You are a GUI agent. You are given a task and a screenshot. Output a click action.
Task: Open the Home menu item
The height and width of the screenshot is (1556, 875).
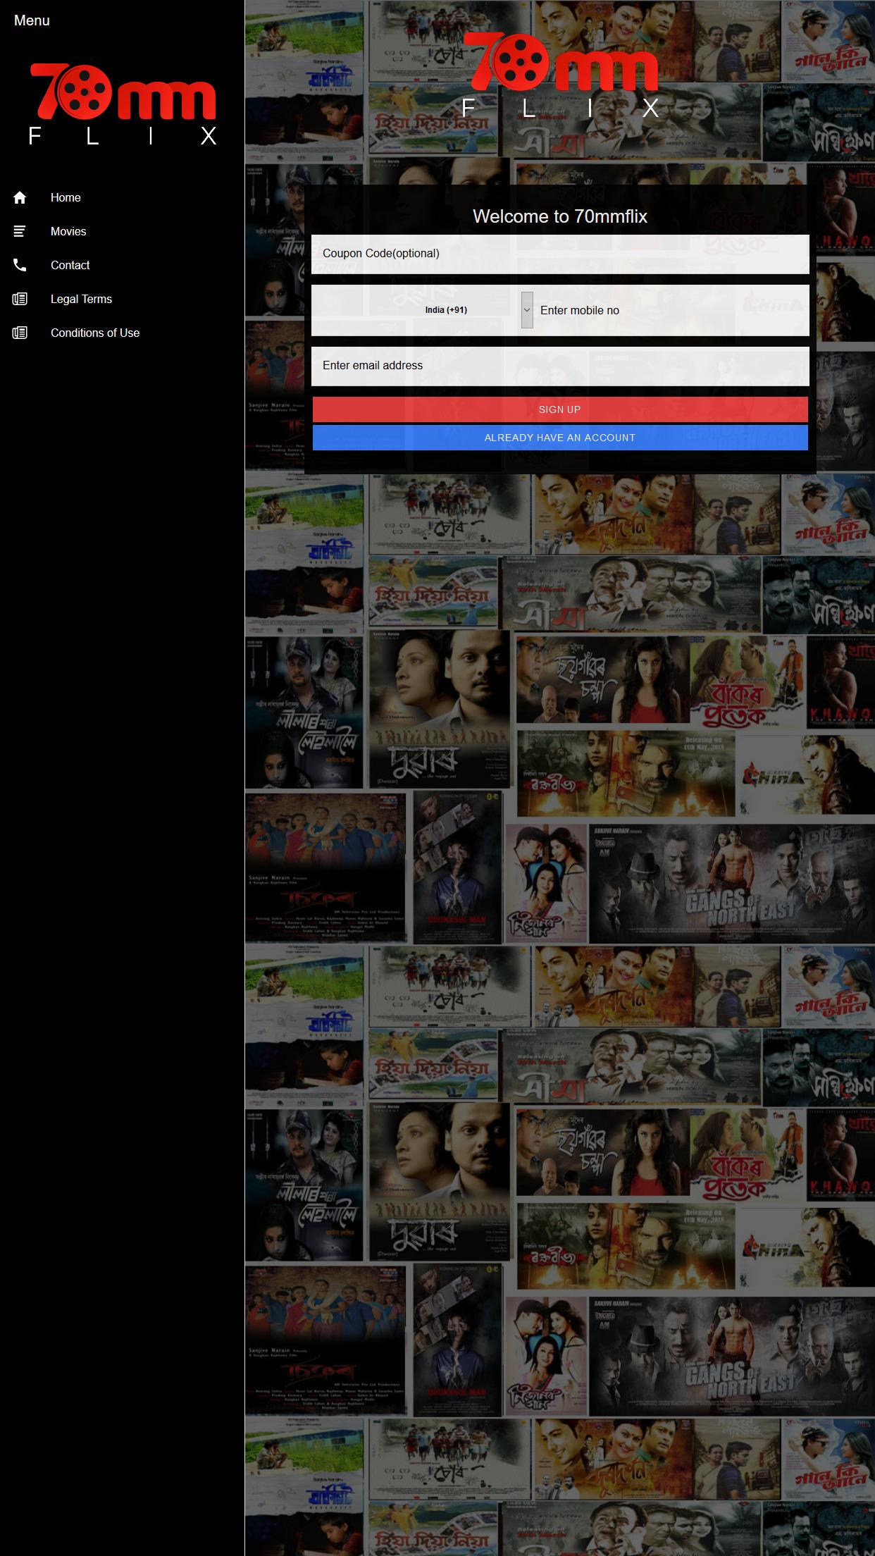pos(66,198)
